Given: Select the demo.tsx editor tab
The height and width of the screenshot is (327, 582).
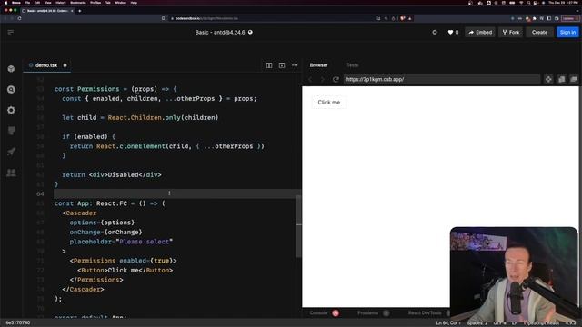Looking at the screenshot, I should 46,65.
